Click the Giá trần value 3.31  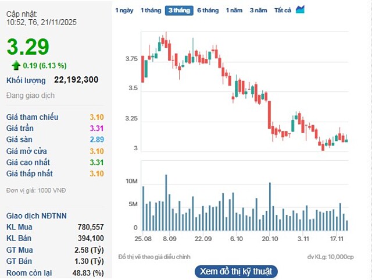click(x=96, y=128)
